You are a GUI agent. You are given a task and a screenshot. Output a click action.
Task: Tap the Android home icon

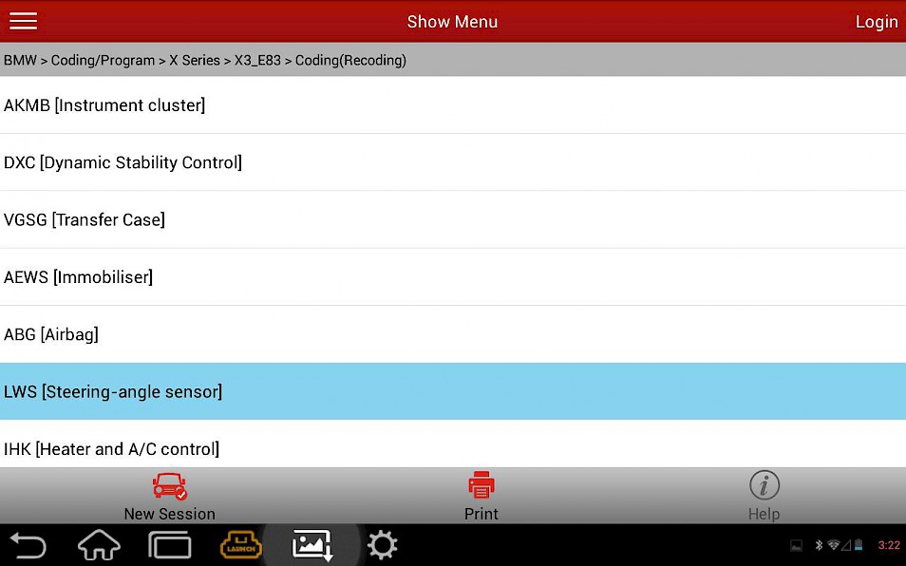[x=99, y=544]
